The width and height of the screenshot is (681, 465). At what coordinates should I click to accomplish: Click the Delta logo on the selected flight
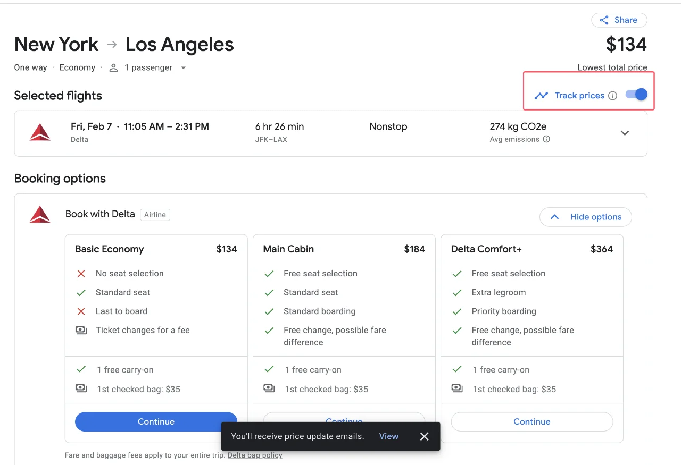[40, 131]
